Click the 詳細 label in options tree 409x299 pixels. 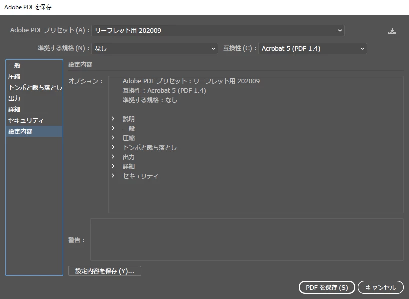129,166
